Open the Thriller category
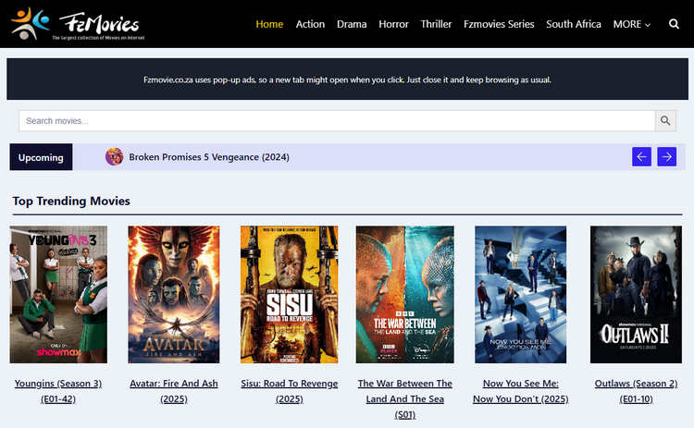The image size is (694, 428). coord(436,24)
